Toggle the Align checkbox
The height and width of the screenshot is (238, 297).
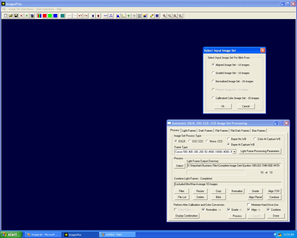click(249, 210)
